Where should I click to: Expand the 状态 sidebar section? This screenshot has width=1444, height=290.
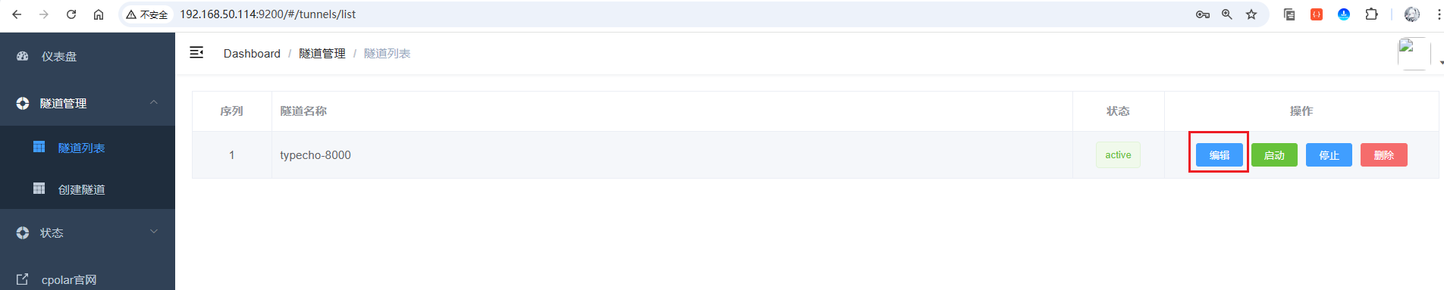point(87,232)
